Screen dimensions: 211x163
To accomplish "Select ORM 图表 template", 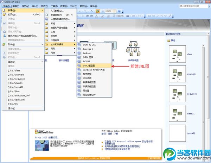I will pyautogui.click(x=94, y=57).
